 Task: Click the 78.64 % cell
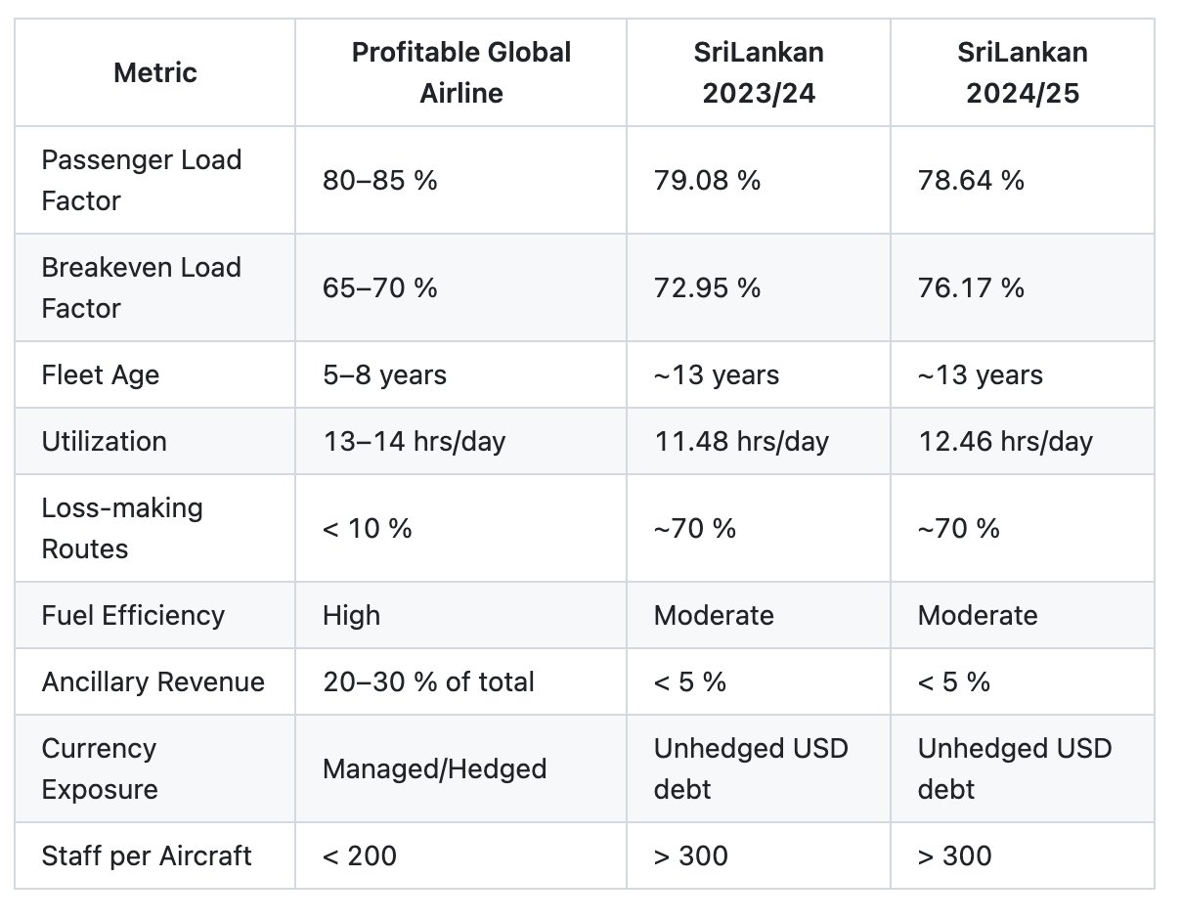pyautogui.click(x=971, y=180)
